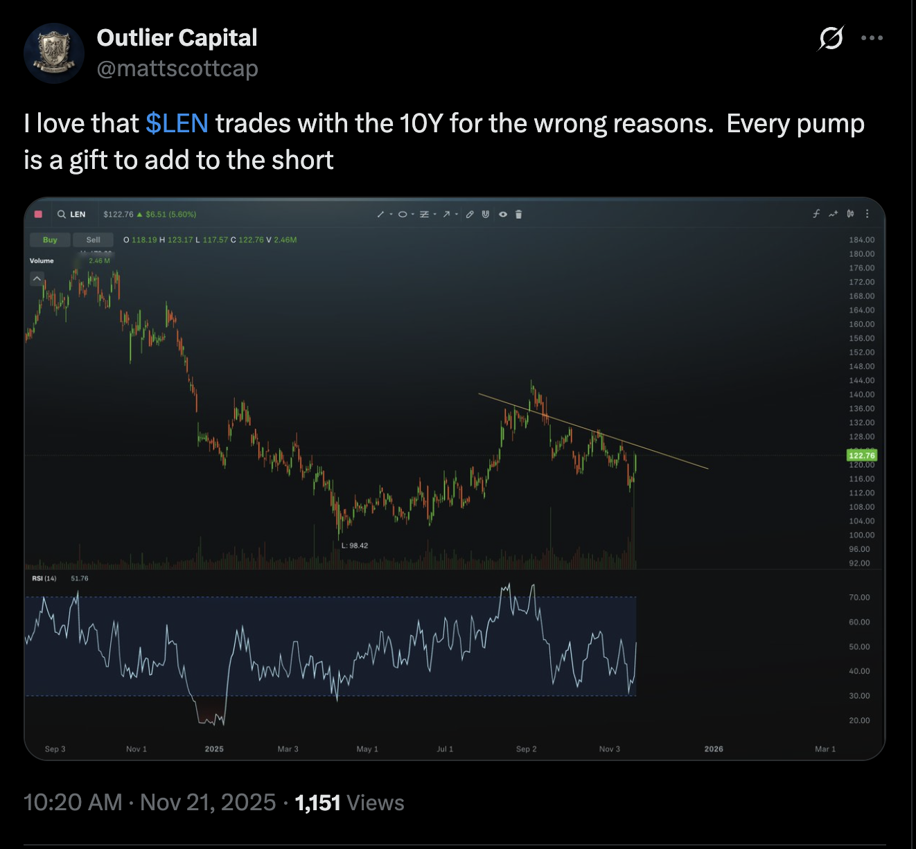Select the trend line drawing tool
The height and width of the screenshot is (849, 916).
[x=381, y=215]
